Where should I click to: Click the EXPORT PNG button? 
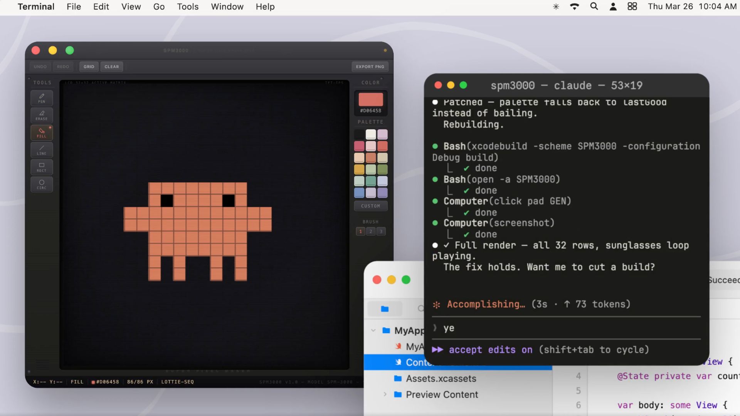click(x=370, y=67)
